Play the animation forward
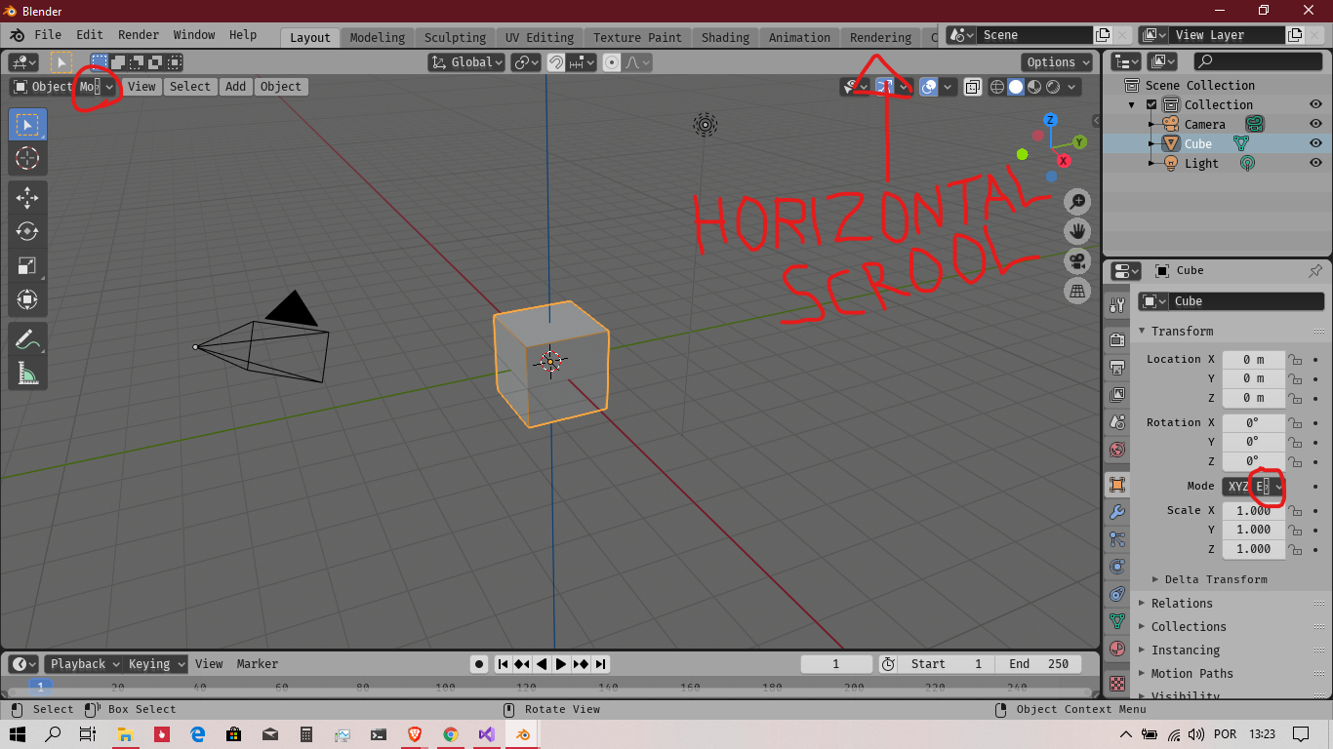This screenshot has height=749, width=1333. coord(561,664)
